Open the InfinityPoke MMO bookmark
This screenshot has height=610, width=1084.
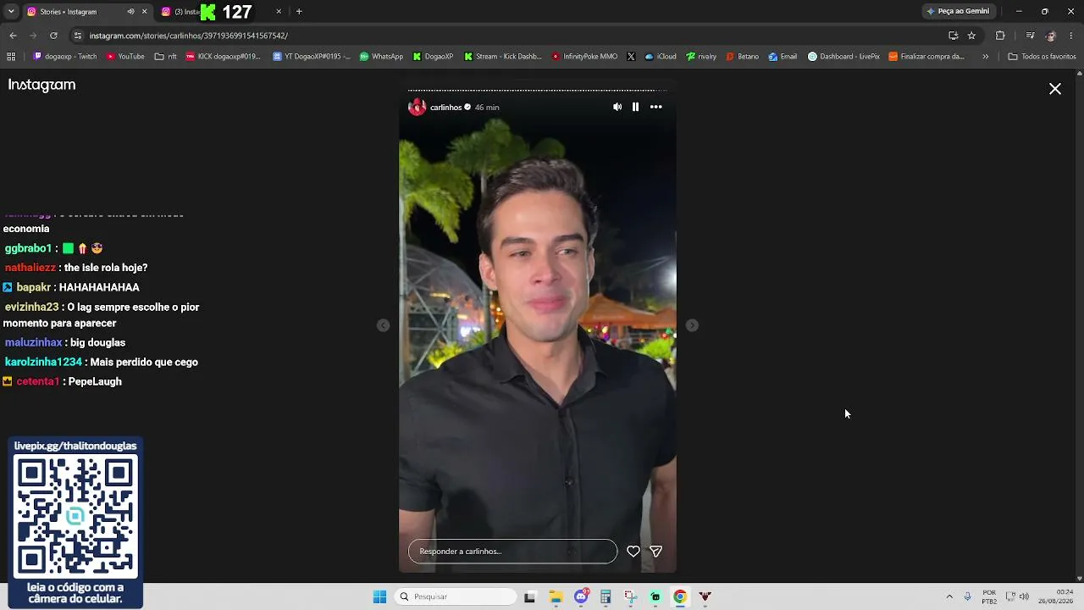coord(584,57)
